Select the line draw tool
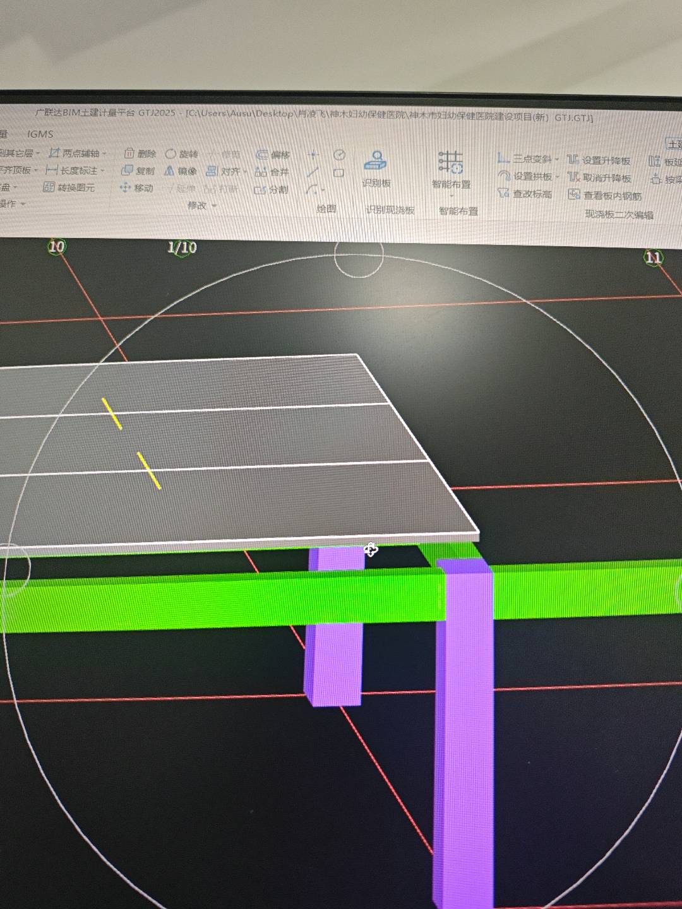The image size is (682, 909). [313, 172]
